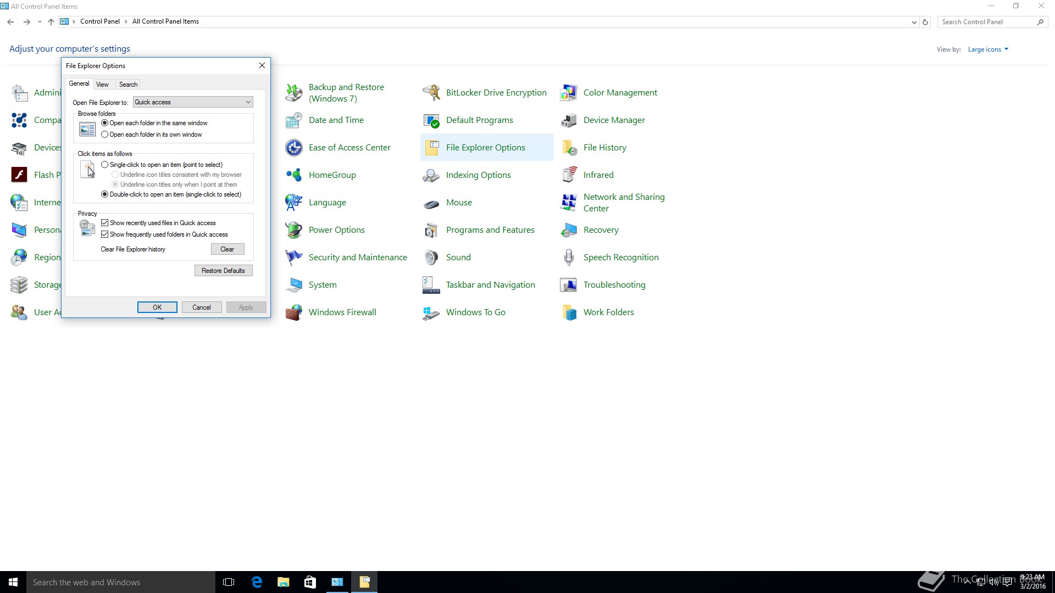This screenshot has height=593, width=1055.
Task: Open the View by Large icons dropdown
Action: pyautogui.click(x=988, y=49)
